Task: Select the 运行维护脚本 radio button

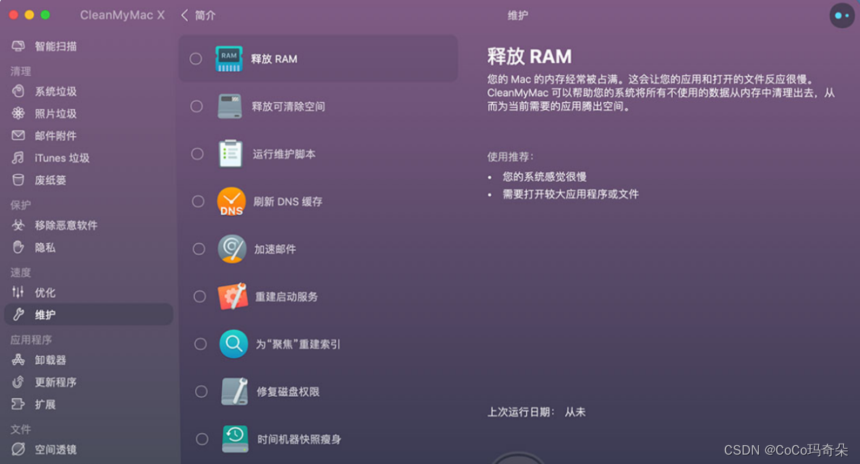Action: tap(197, 154)
